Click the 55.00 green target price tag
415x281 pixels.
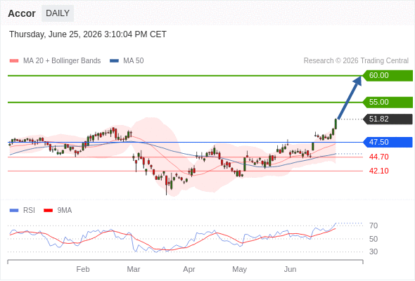(387, 103)
